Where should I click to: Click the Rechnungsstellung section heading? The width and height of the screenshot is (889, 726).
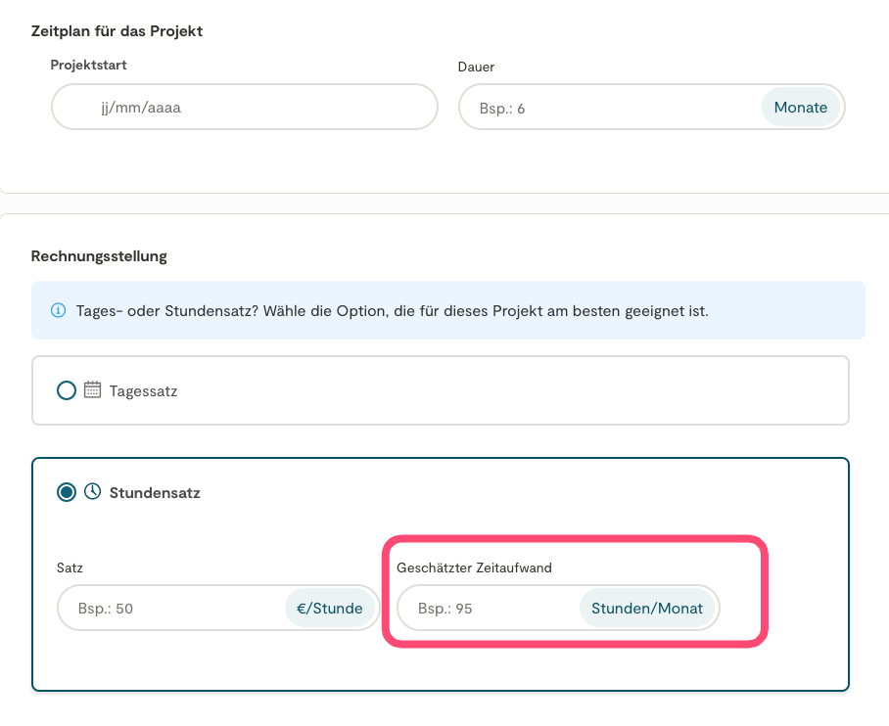coord(99,256)
